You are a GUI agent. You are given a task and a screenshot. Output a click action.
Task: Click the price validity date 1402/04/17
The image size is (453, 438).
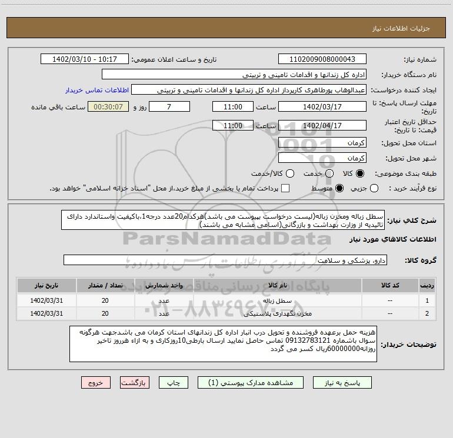pyautogui.click(x=322, y=125)
